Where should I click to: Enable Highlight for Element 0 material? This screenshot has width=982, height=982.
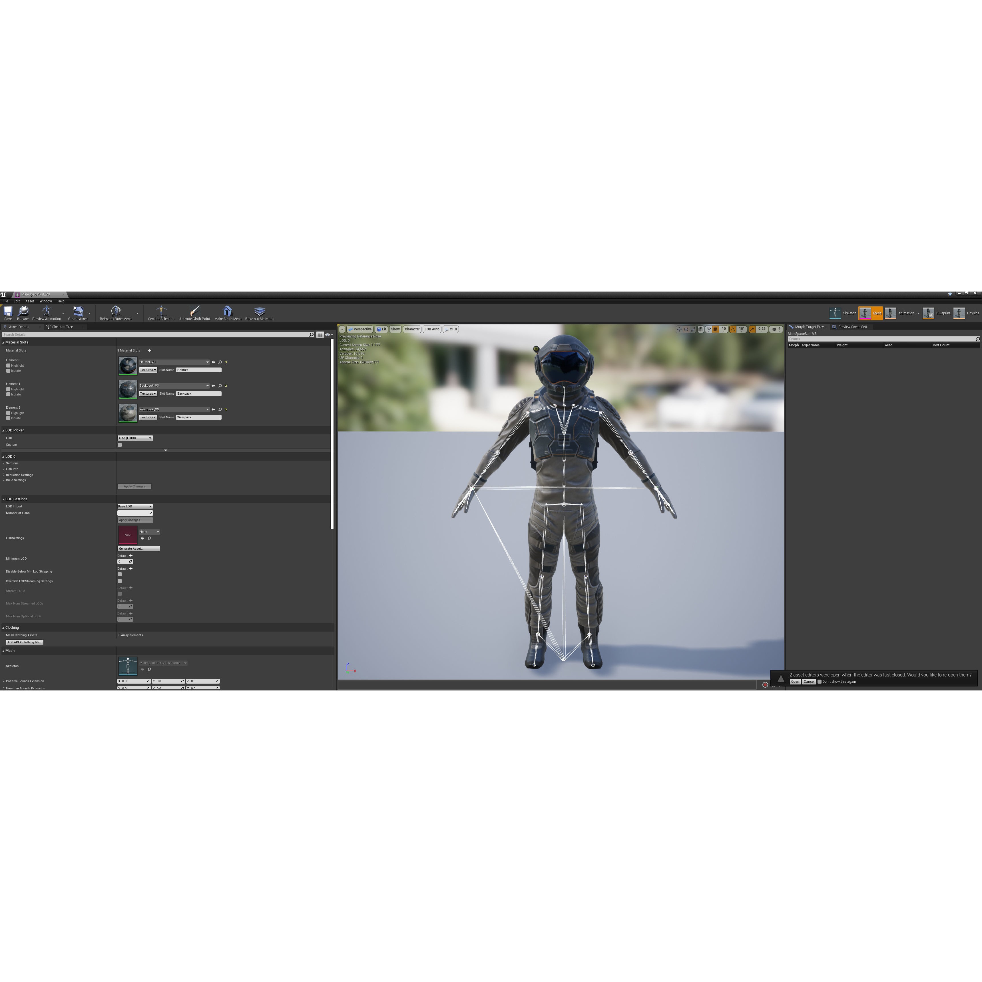point(8,366)
